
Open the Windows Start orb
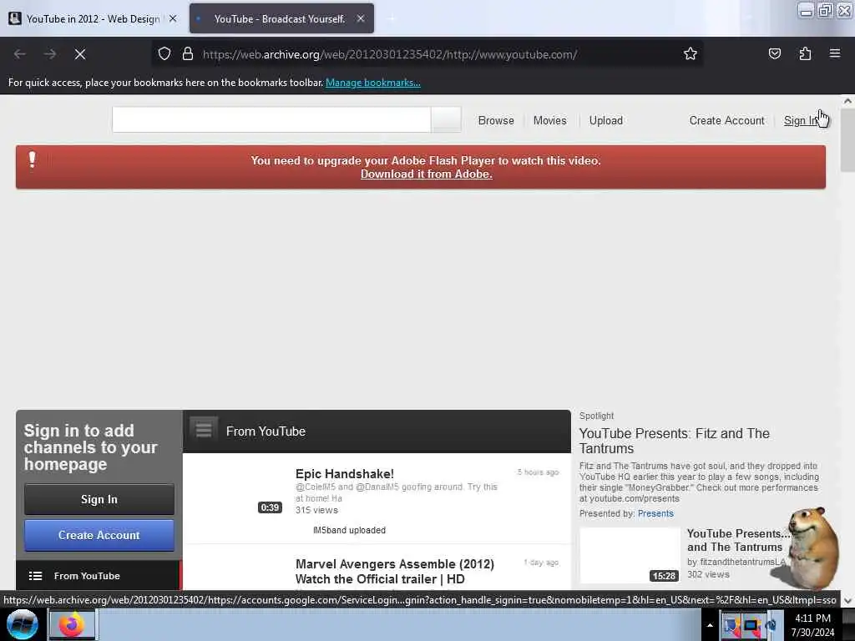tap(22, 624)
